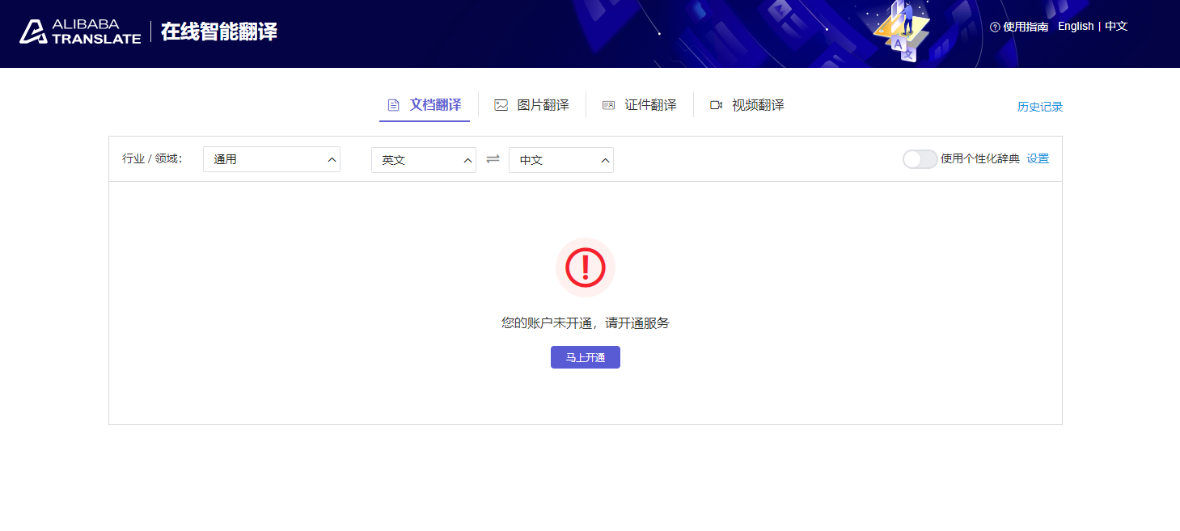Expand the source language dropdown showing 英文
The height and width of the screenshot is (531, 1180).
coord(424,159)
